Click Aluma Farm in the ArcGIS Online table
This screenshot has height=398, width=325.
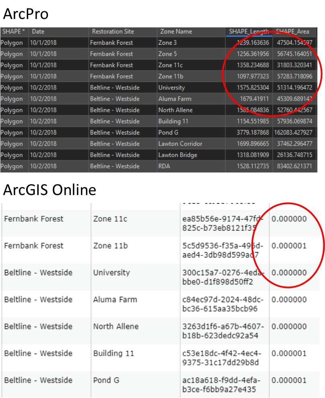115,300
